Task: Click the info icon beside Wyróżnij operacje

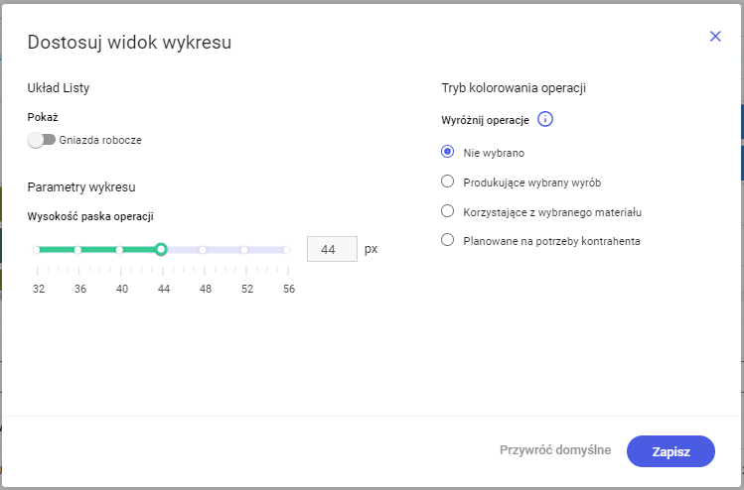Action: [544, 120]
